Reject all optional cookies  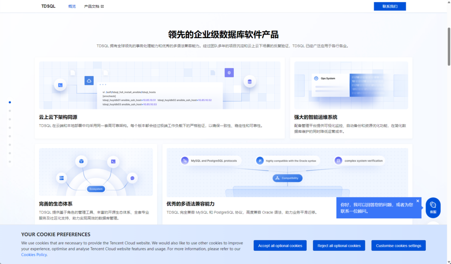click(339, 246)
